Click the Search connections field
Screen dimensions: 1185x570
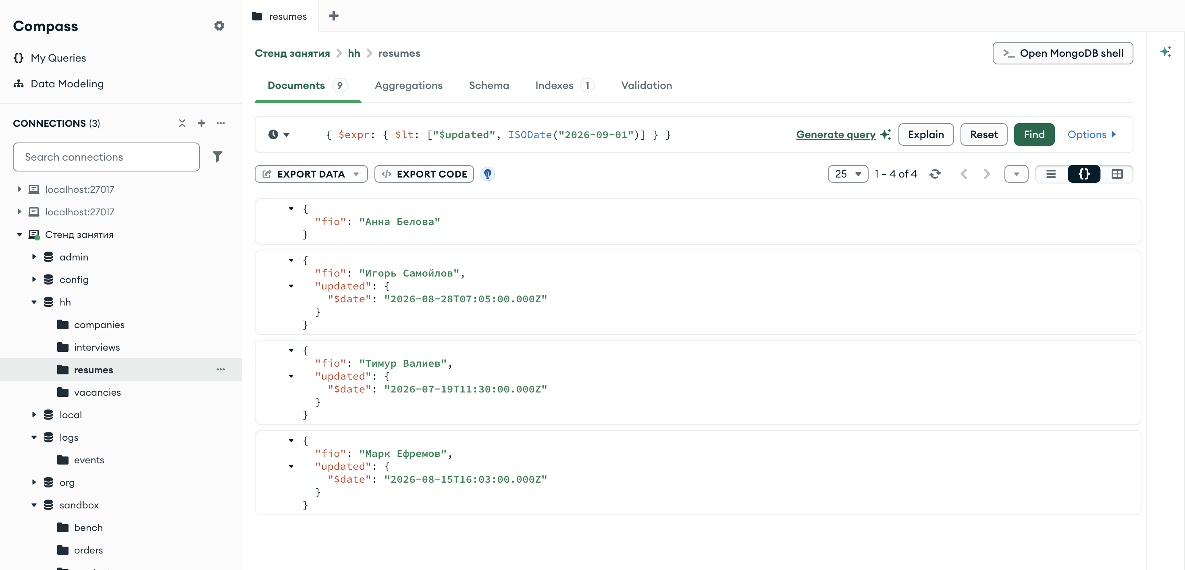coord(106,157)
